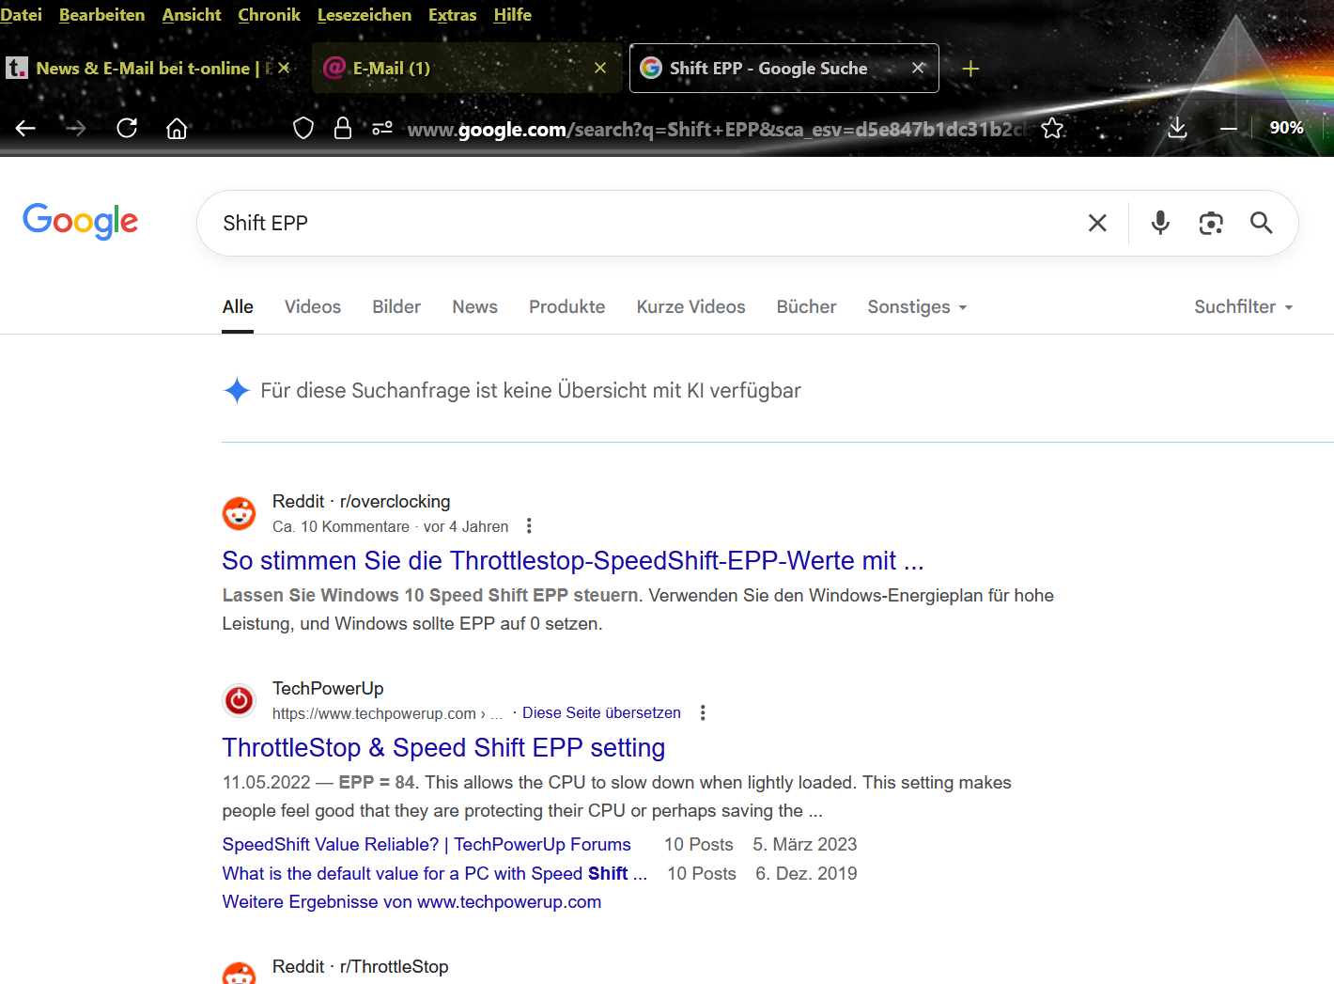Open the Extras menu
This screenshot has width=1334, height=984.
click(452, 15)
